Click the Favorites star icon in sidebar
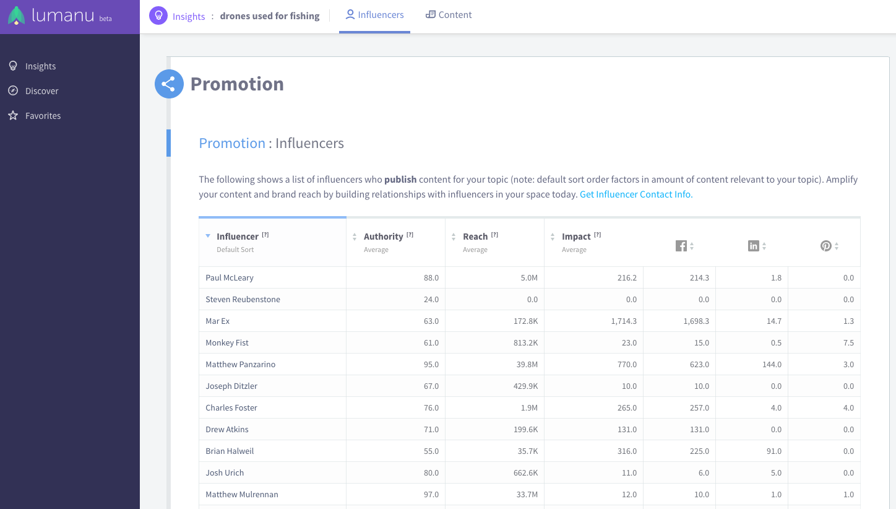This screenshot has width=896, height=509. 12,115
